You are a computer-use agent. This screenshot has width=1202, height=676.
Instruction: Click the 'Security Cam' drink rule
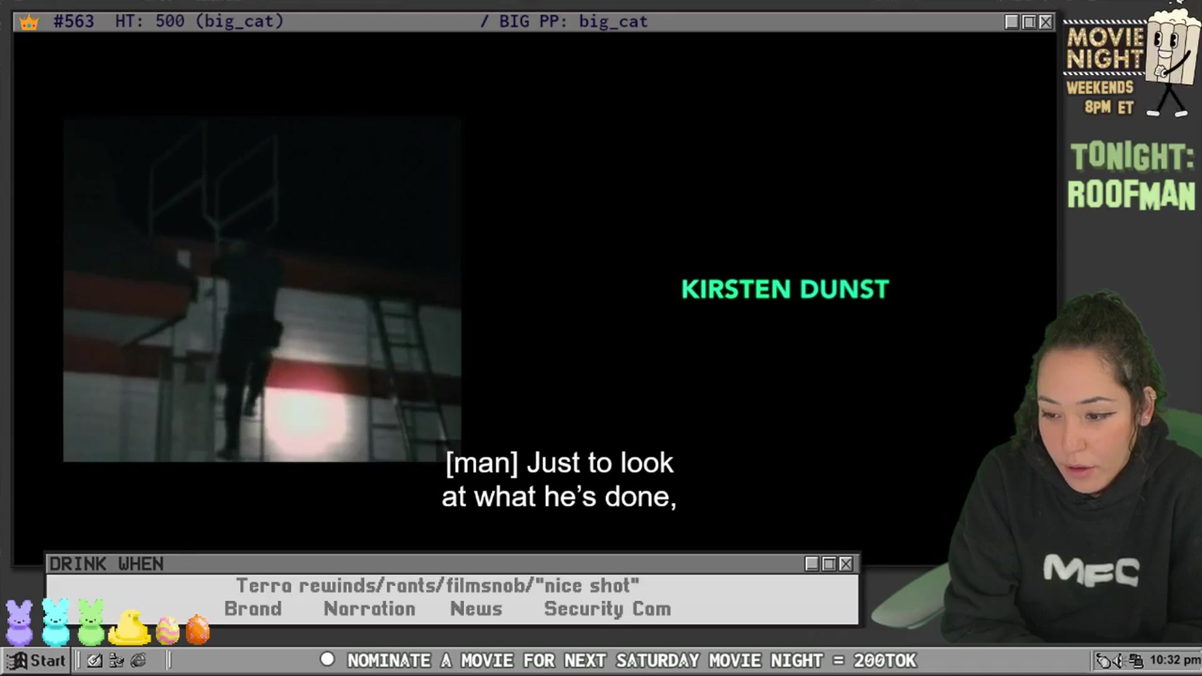point(607,608)
